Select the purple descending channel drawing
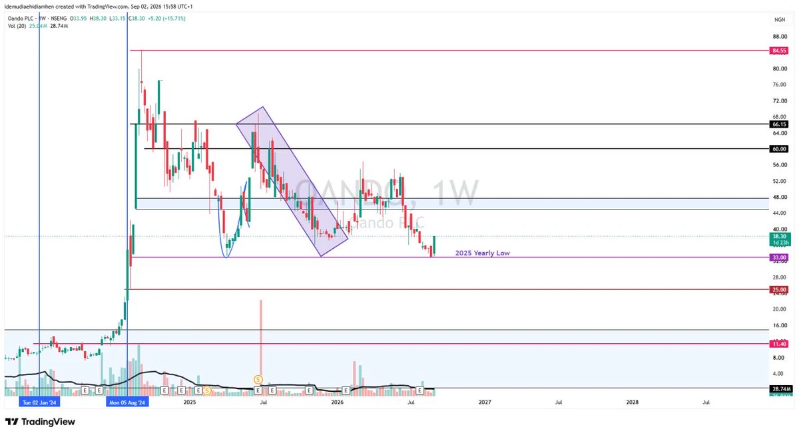This screenshot has height=435, width=799. [x=292, y=182]
